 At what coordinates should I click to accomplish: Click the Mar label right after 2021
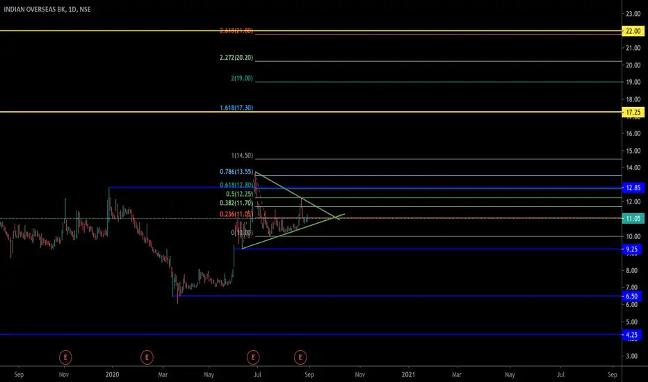pos(456,374)
